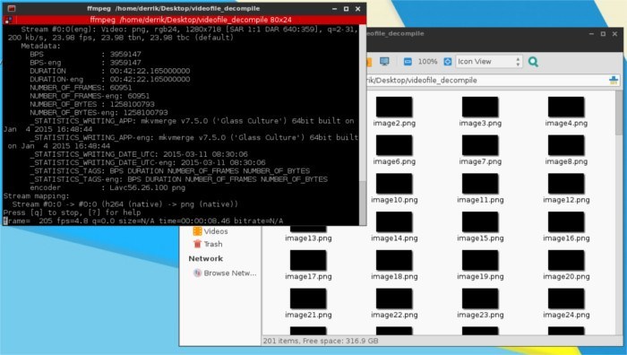The image size is (627, 355).
Task: Select image3.png thumbnail
Action: pos(480,108)
